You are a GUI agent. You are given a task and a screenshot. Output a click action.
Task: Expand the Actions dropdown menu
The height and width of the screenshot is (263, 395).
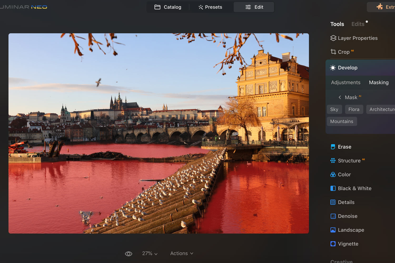coord(182,254)
